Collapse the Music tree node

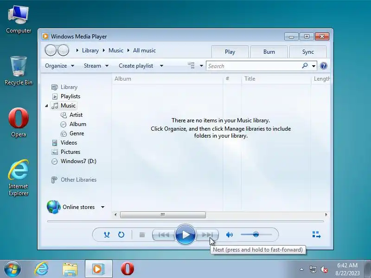47,106
